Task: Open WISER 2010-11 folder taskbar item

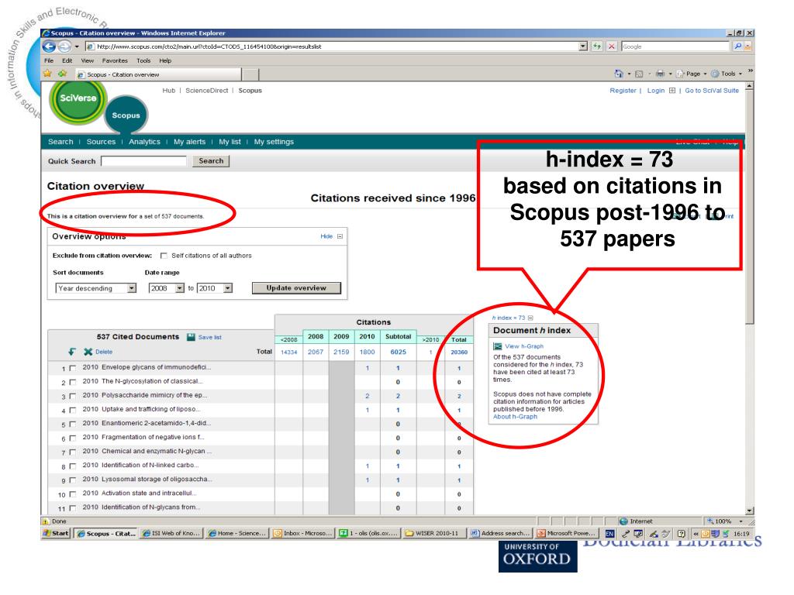Action: [434, 533]
